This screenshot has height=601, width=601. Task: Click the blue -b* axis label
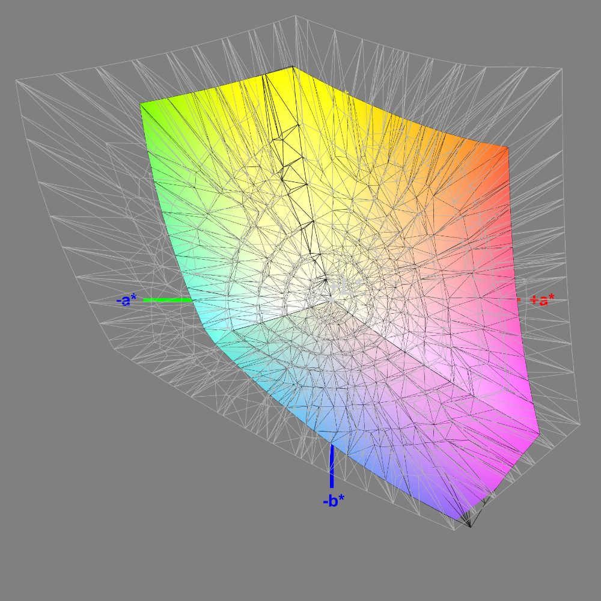coord(334,501)
